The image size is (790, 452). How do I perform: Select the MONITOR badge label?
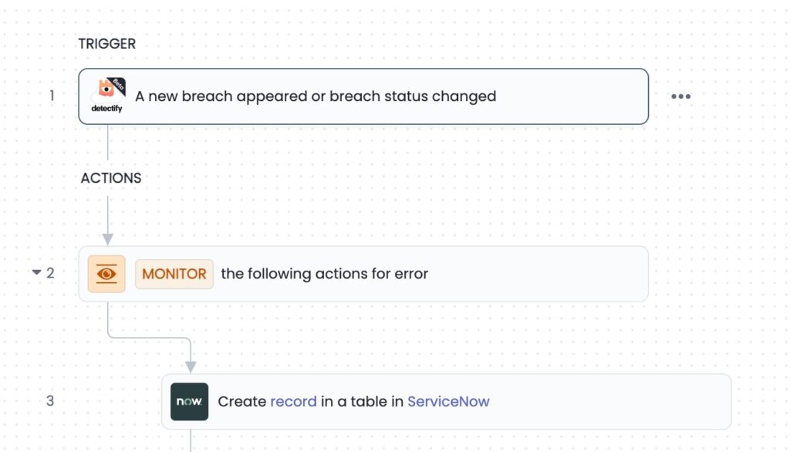tap(174, 274)
